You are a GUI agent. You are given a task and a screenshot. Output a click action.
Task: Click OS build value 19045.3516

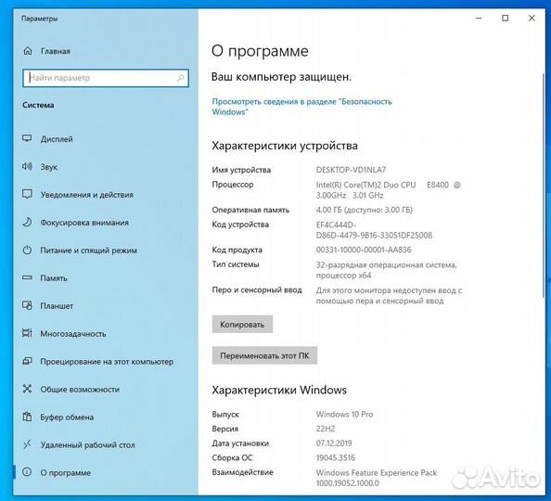(x=335, y=457)
